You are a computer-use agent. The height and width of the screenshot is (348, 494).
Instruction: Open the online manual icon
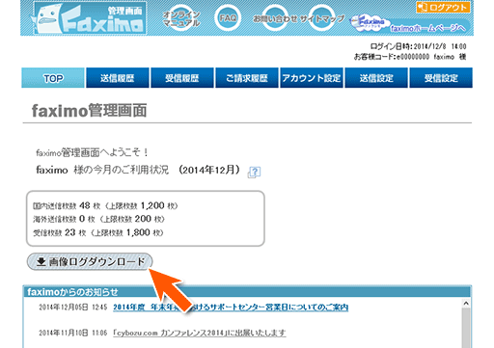pyautogui.click(x=181, y=18)
